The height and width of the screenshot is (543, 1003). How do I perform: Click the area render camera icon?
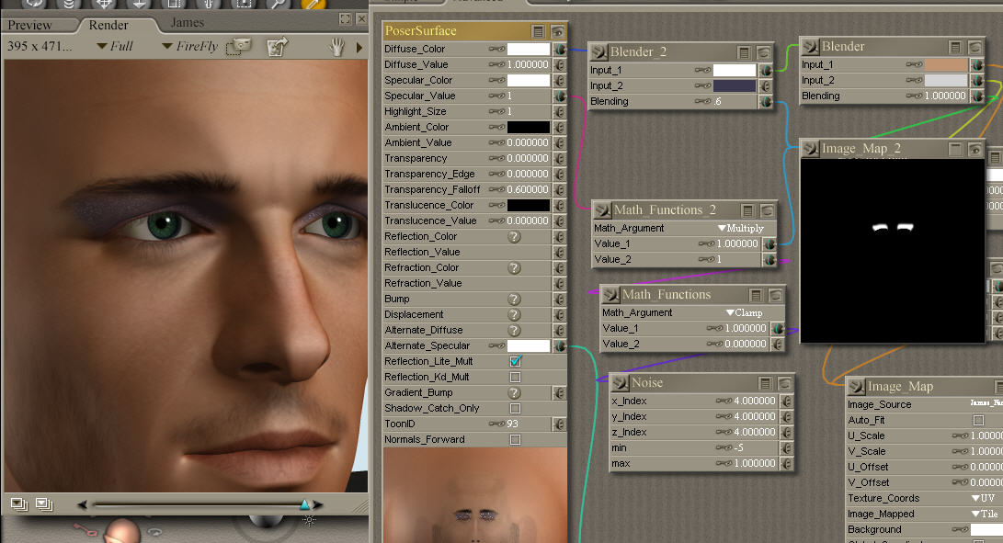(240, 45)
